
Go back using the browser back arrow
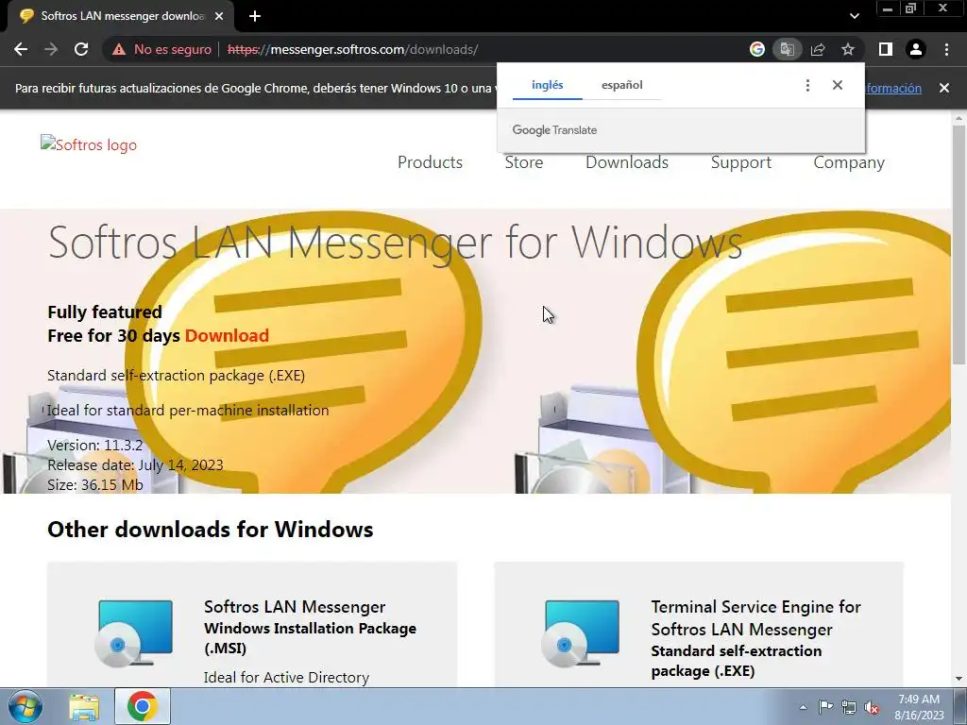tap(21, 49)
